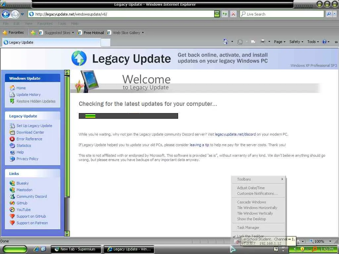This screenshot has height=254, width=339.
Task: Click the Statistics sidebar icon
Action: click(12, 146)
